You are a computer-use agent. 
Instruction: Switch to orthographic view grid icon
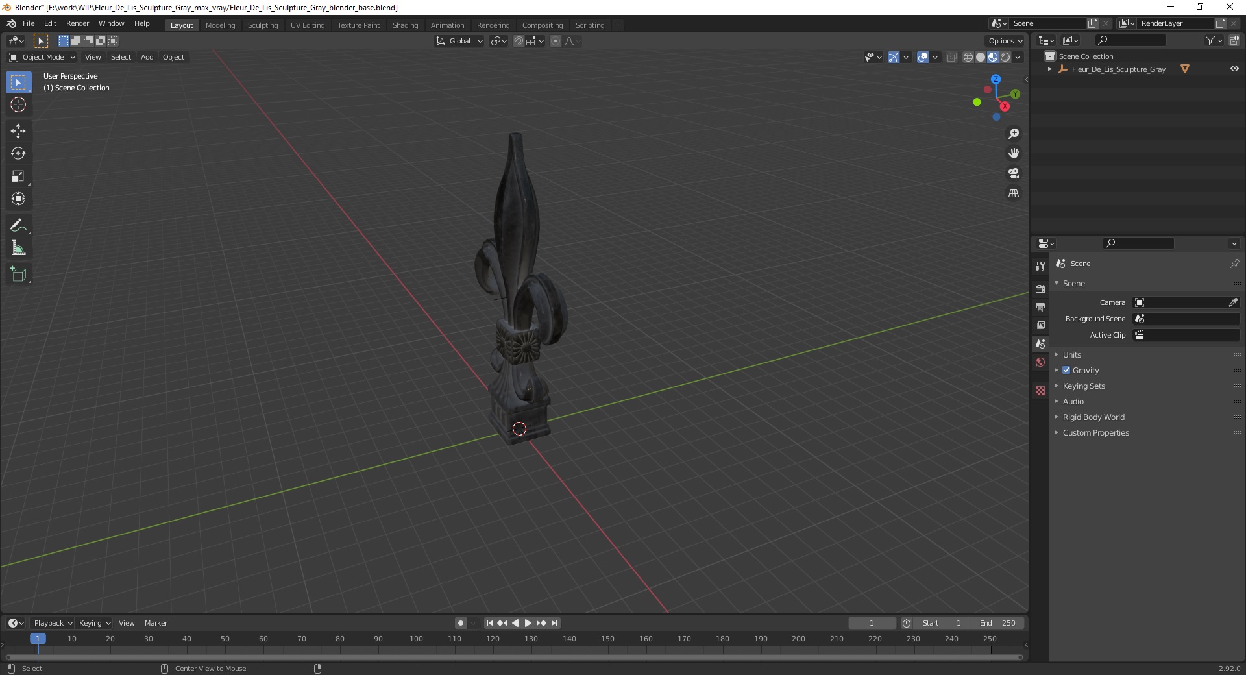pyautogui.click(x=1013, y=193)
